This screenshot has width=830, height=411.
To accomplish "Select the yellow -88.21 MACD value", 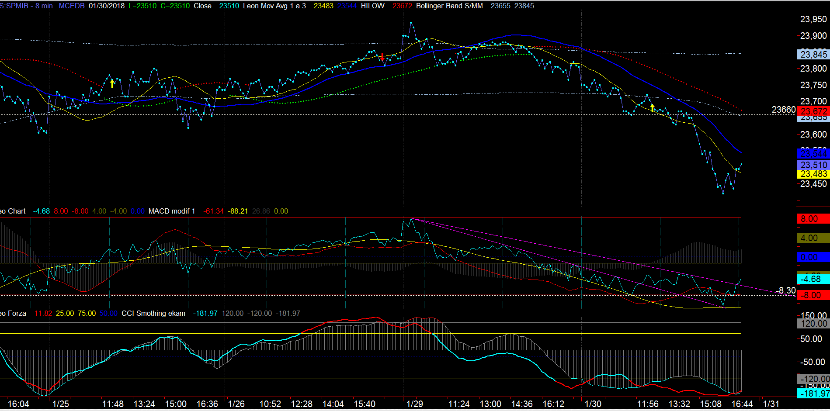I will pos(238,211).
